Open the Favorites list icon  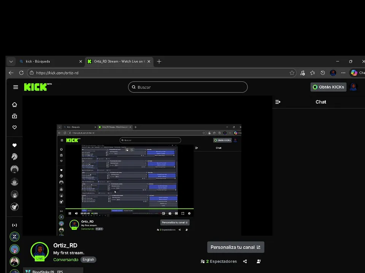tap(313, 73)
